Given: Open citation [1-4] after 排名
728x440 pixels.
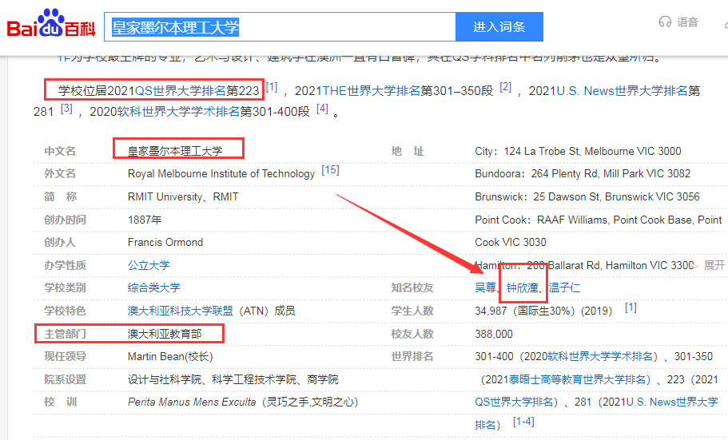Looking at the screenshot, I should [523, 422].
